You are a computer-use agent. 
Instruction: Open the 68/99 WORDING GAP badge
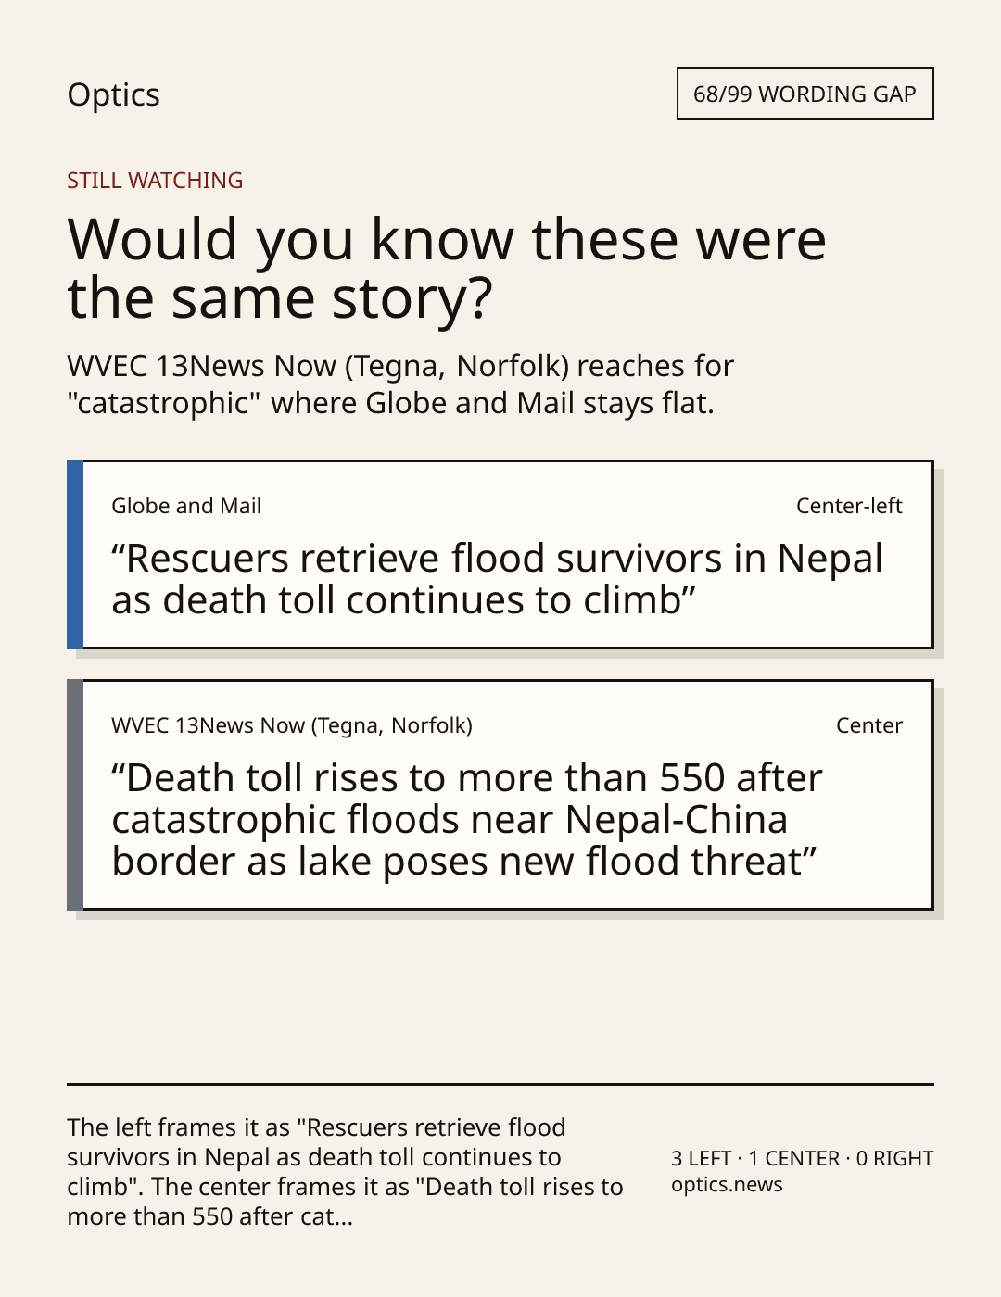tap(805, 94)
